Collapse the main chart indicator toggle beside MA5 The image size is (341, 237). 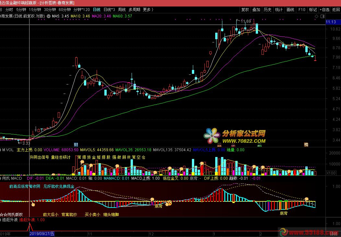click(49, 16)
